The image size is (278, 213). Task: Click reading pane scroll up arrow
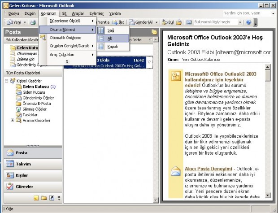pyautogui.click(x=268, y=67)
